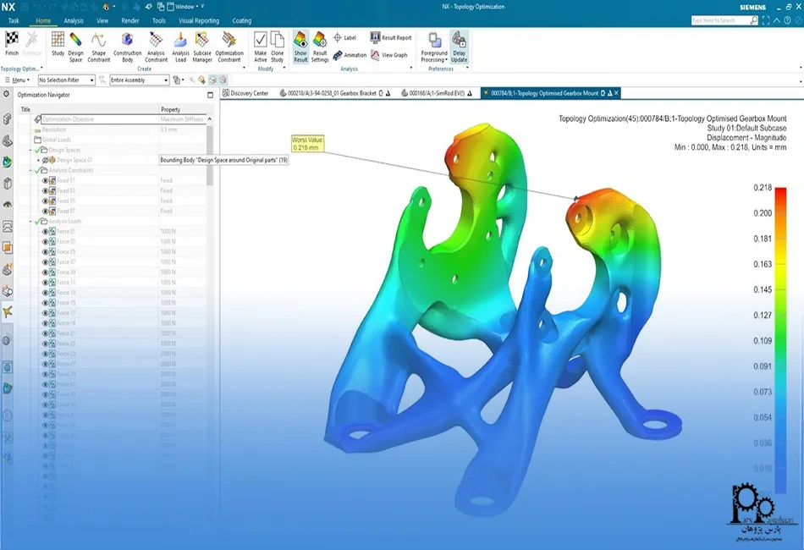804x550 pixels.
Task: Toggle Delay Update preference
Action: click(x=459, y=47)
